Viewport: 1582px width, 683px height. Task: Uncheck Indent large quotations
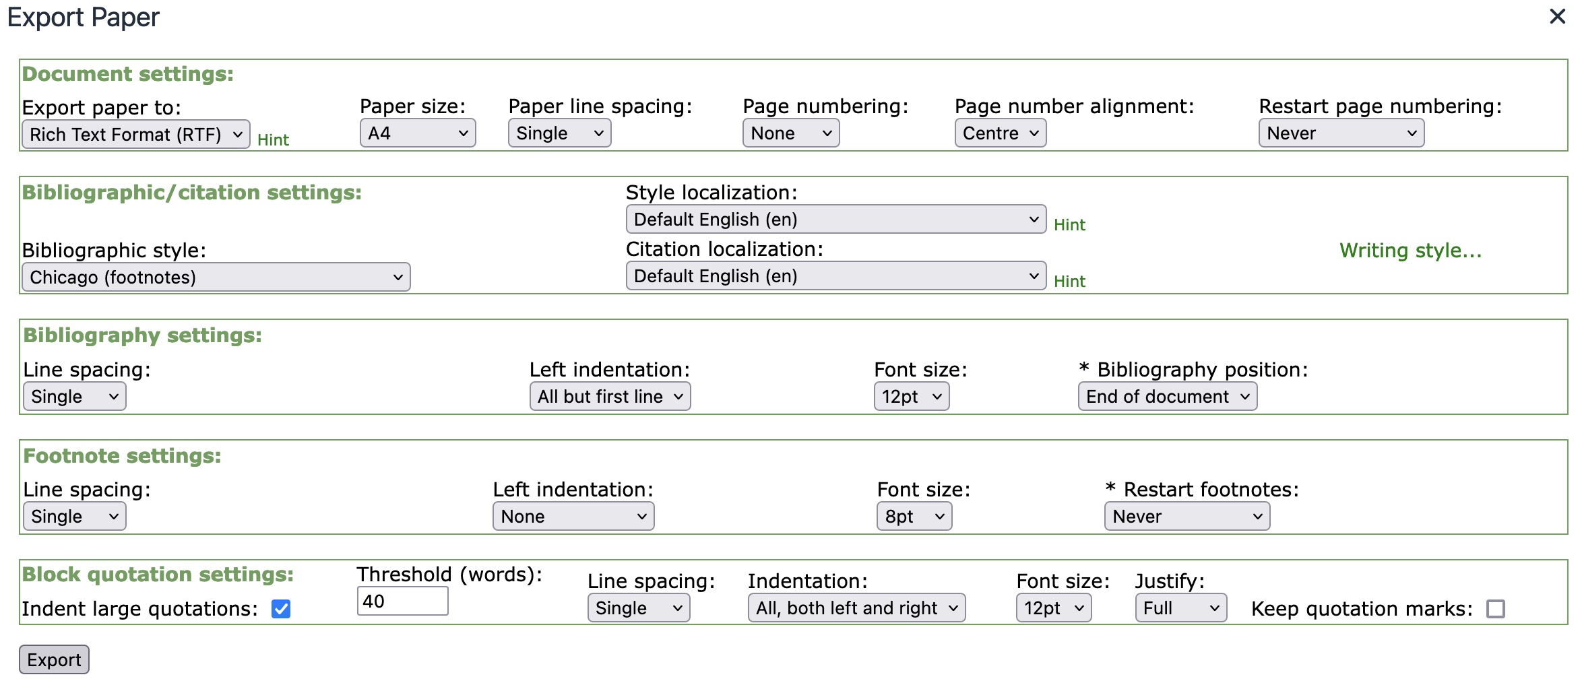(280, 609)
